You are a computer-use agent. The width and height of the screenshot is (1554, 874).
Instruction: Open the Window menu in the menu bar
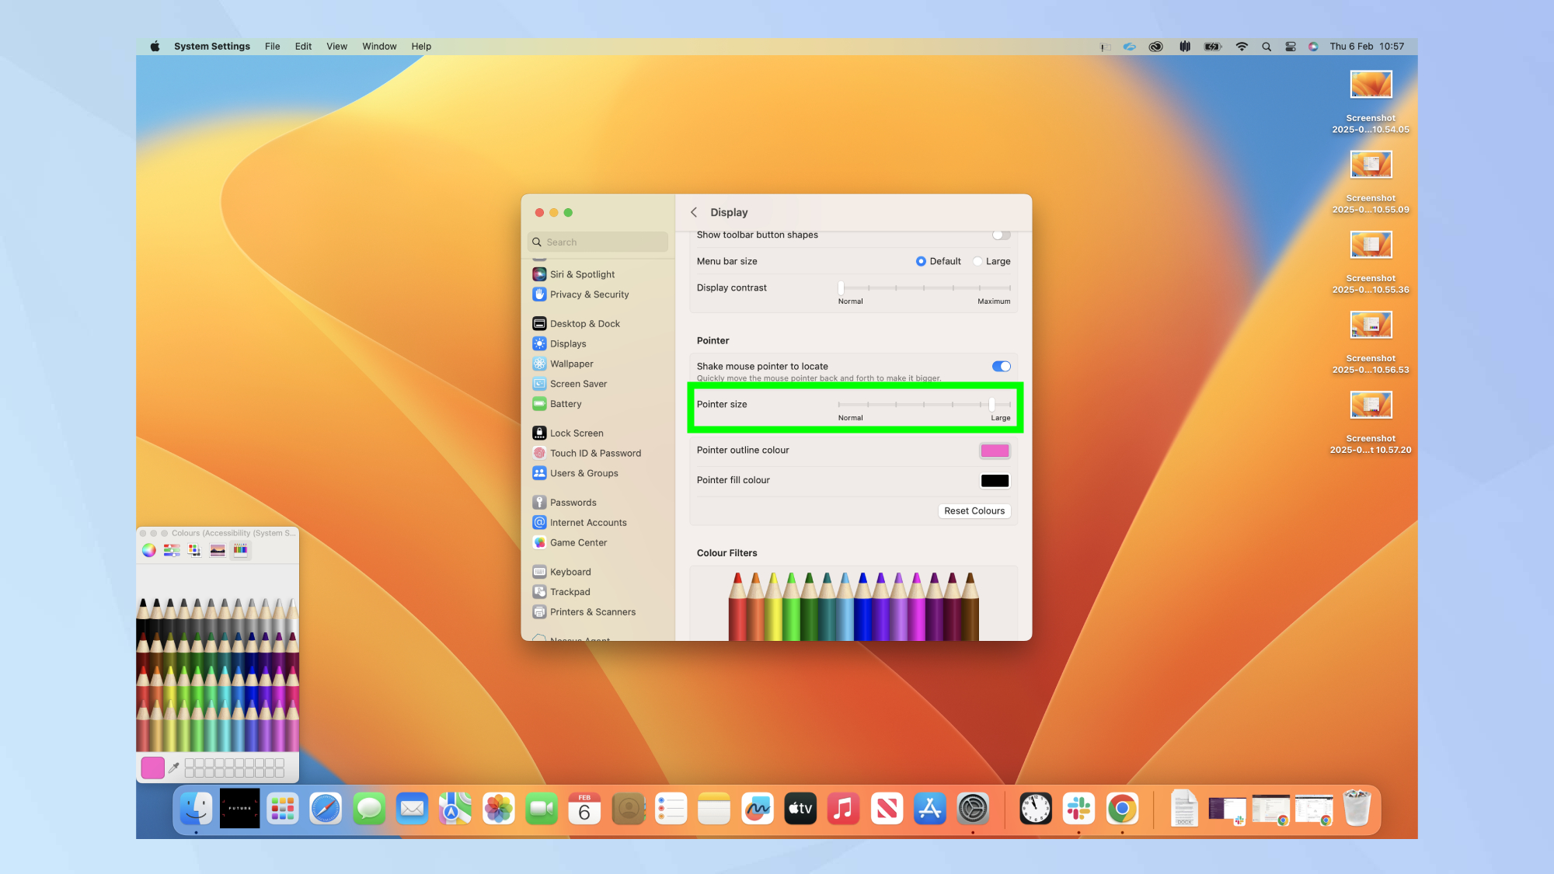coord(379,46)
